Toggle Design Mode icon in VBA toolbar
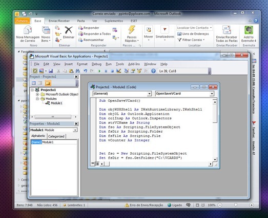The image size is (268, 218). (x=119, y=71)
